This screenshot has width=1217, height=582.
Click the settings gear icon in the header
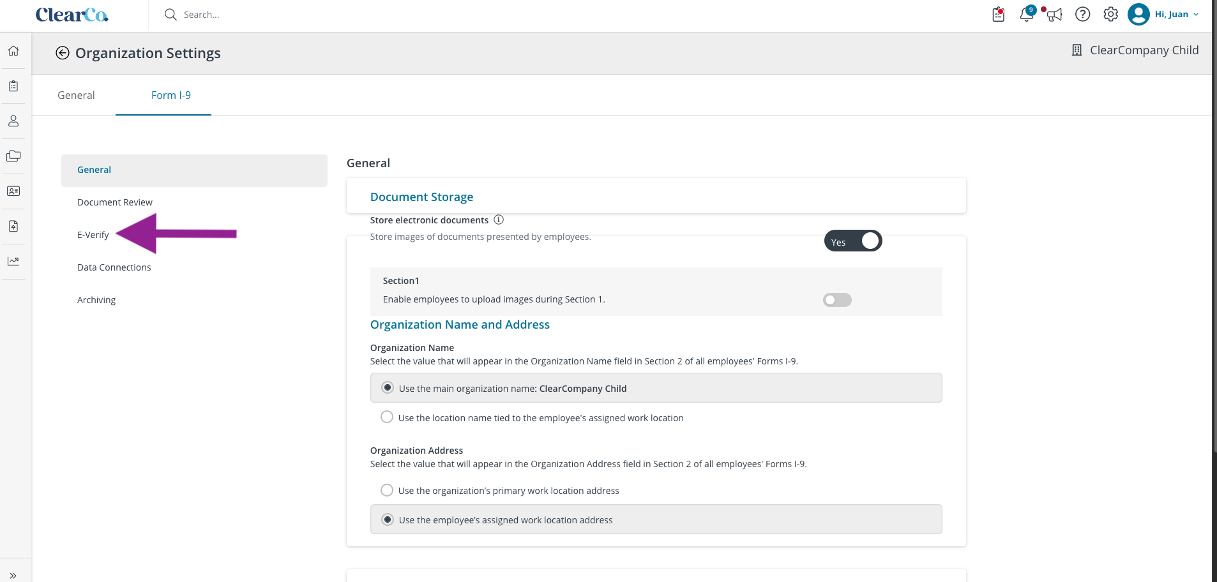click(1111, 14)
